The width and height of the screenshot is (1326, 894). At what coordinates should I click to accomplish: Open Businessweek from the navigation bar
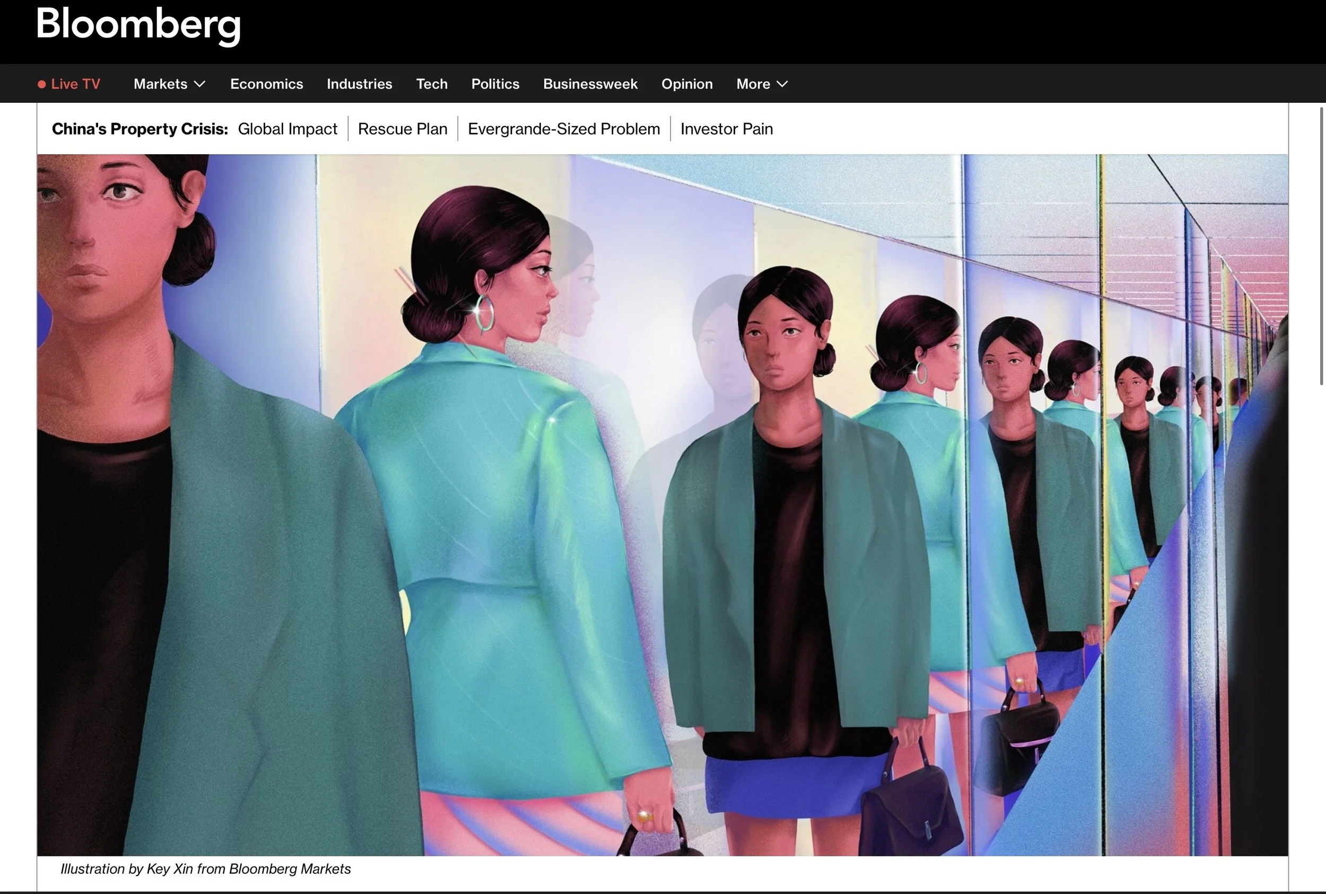tap(590, 84)
